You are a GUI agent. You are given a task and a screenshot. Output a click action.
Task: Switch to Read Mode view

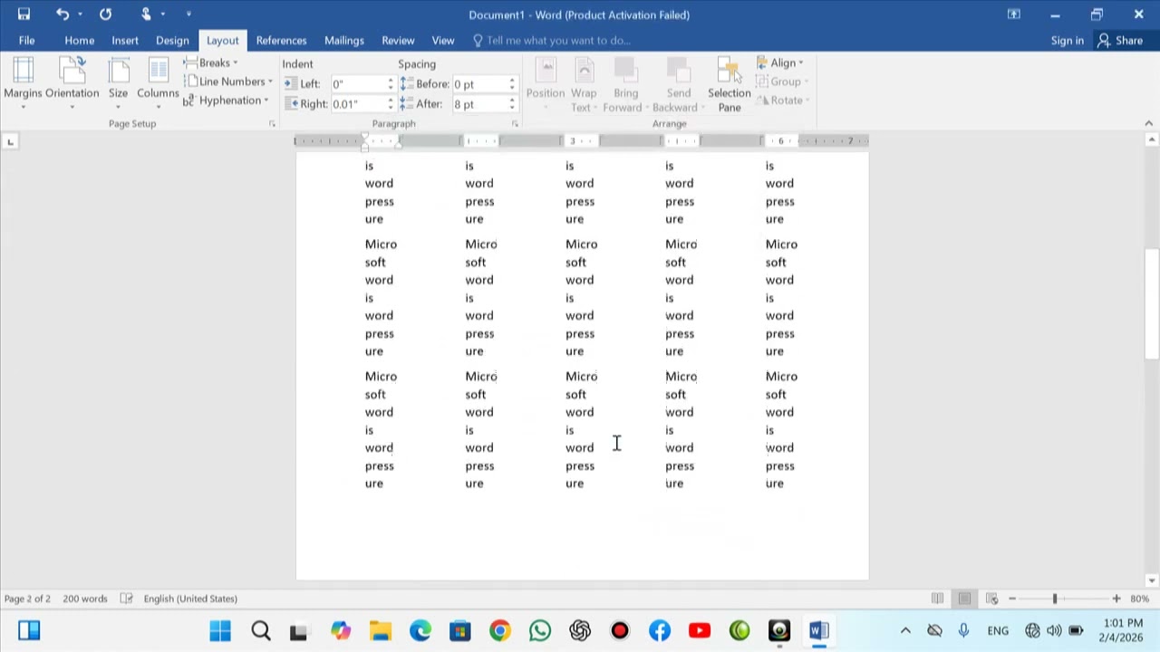pyautogui.click(x=938, y=599)
